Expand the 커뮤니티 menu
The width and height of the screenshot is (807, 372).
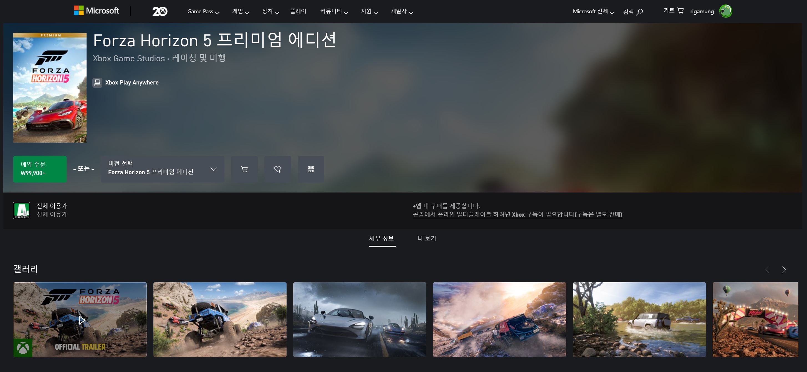pos(334,12)
